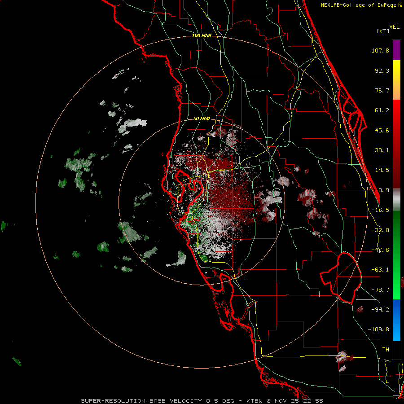Click the 50 NMI range ring label
404x404 pixels.
[x=202, y=119]
